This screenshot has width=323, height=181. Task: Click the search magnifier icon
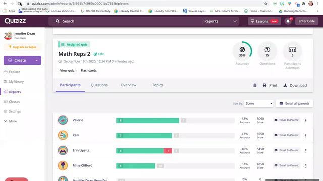tap(57, 21)
